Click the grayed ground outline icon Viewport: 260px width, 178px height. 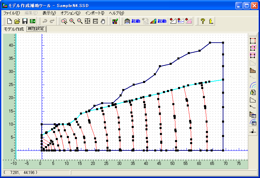253,63
